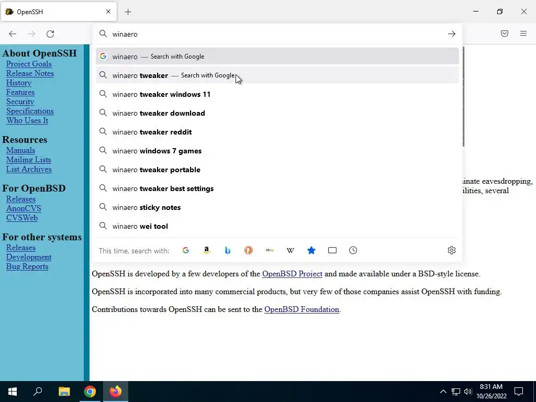
Task: Open the Firefox hamburger application menu
Action: click(523, 33)
